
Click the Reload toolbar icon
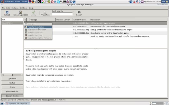click(7, 12)
